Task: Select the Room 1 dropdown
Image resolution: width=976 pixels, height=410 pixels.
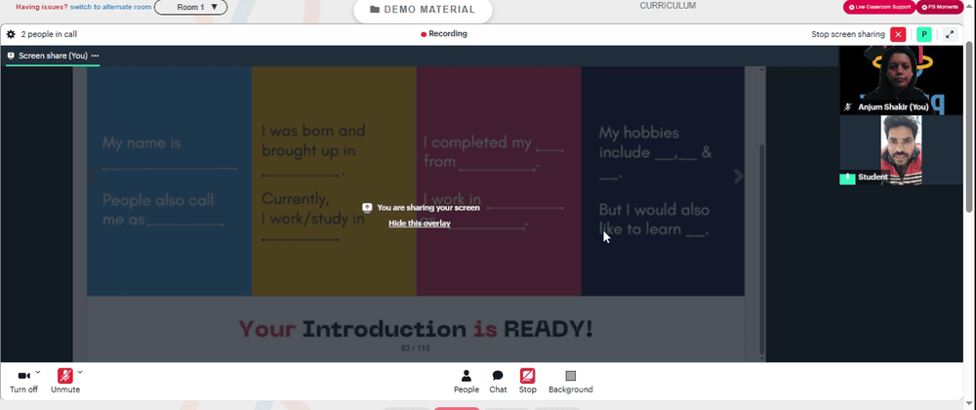Action: [190, 7]
